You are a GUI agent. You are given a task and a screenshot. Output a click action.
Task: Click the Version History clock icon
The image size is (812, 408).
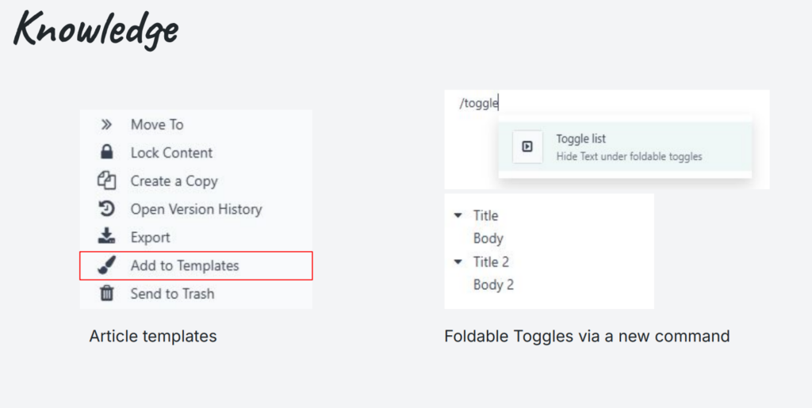(106, 209)
